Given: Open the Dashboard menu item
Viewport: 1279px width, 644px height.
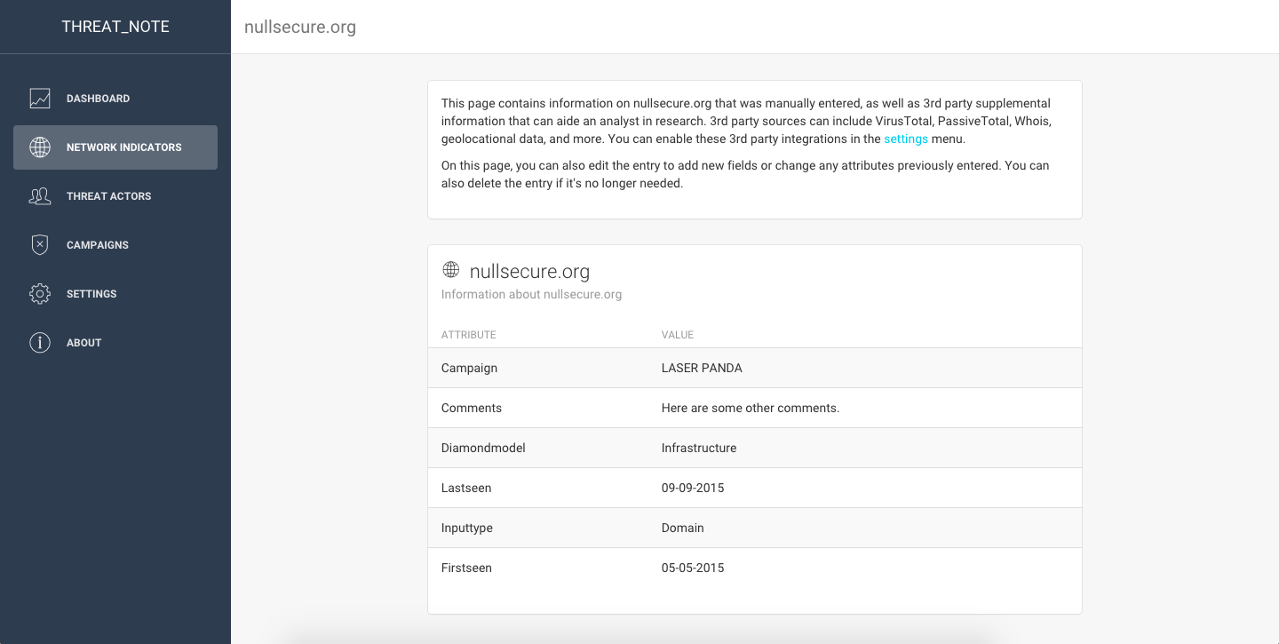Looking at the screenshot, I should pyautogui.click(x=98, y=99).
